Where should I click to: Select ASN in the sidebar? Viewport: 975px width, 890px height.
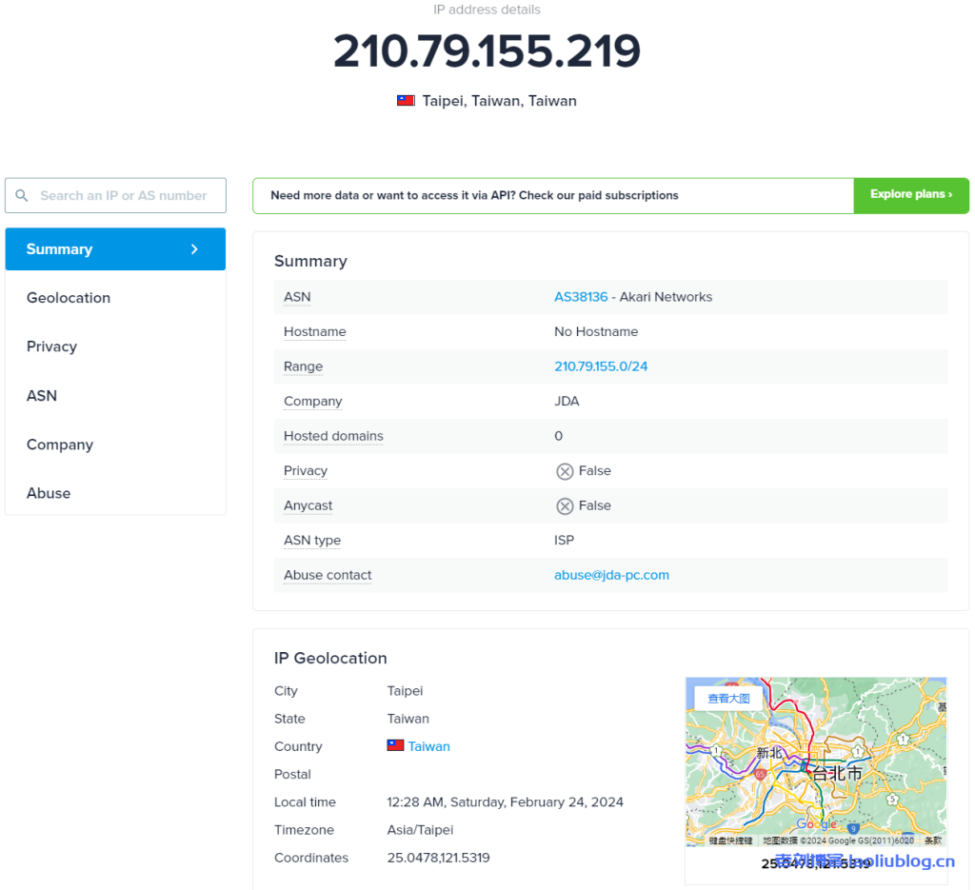42,396
